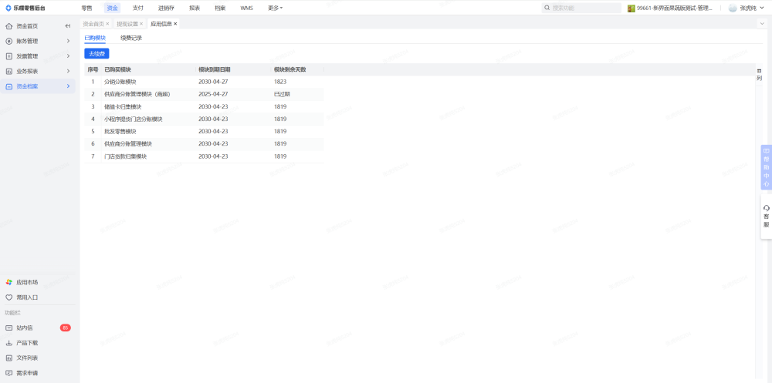The width and height of the screenshot is (772, 383).
Task: Open the user account dropdown 张虎纯
Action: [x=747, y=8]
